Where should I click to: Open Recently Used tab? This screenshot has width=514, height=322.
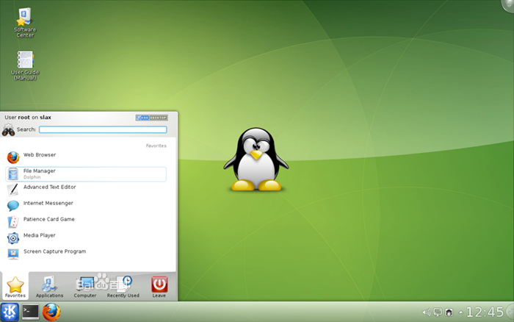[x=123, y=287]
